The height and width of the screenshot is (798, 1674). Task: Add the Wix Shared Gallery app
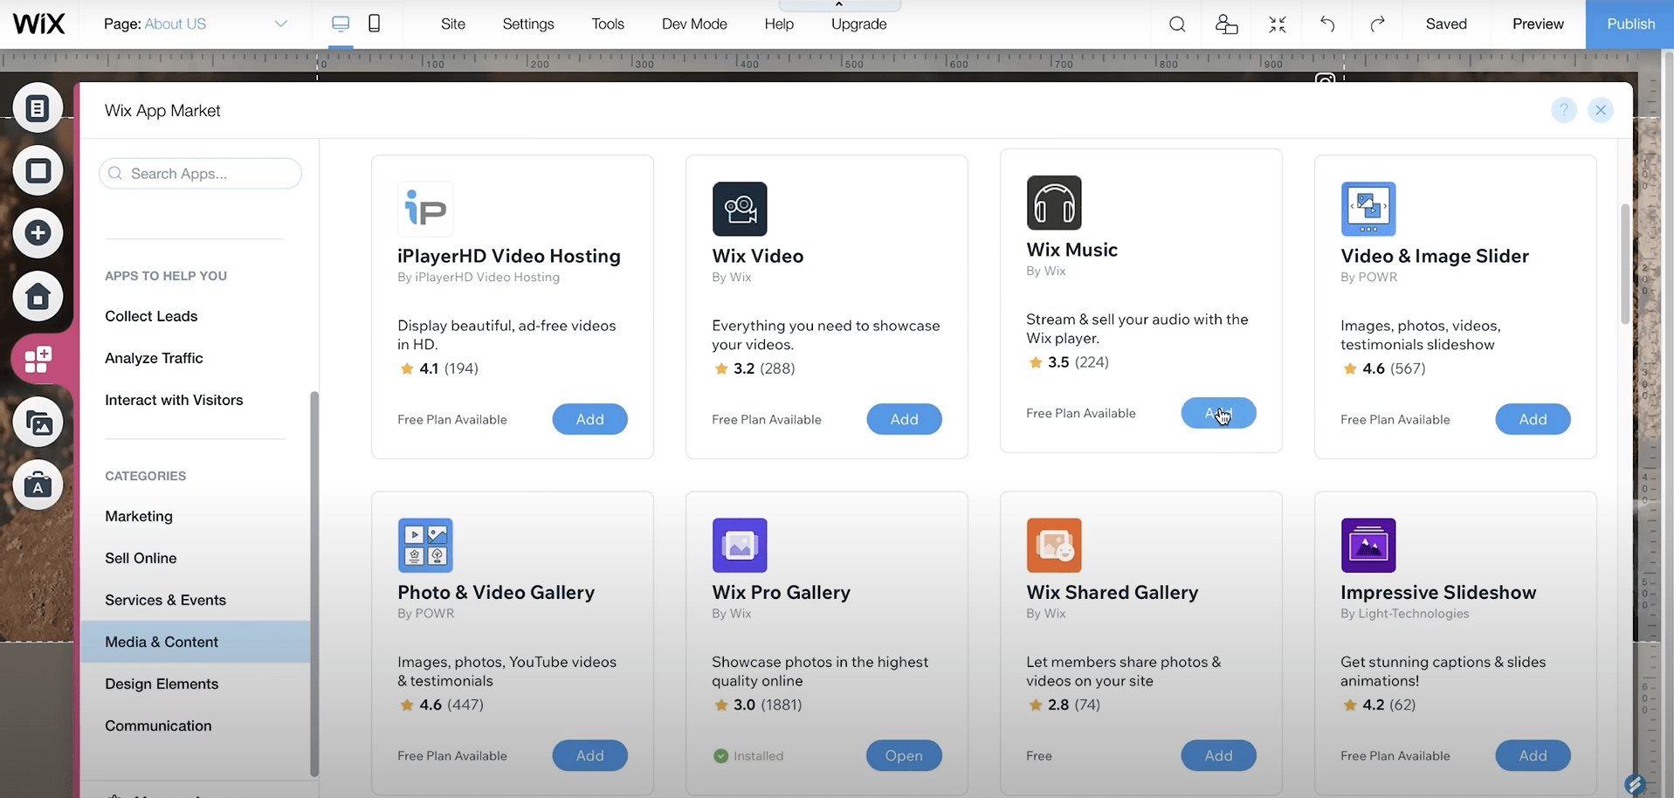(x=1218, y=755)
